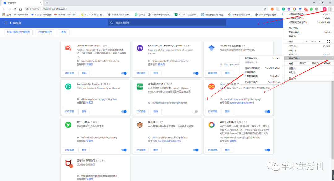The image size is (334, 181).
Task: Click 加载已解压的扩展程序 button
Action: (18, 32)
